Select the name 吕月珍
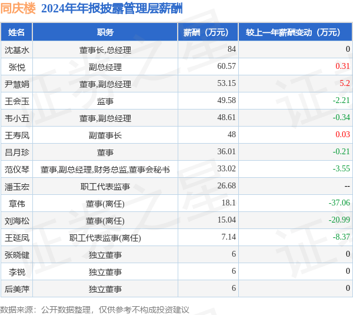353x315 pixels. [x=17, y=152]
